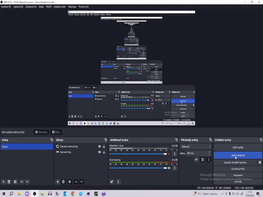Click Začít nahrávat to start recording

pos(238,155)
